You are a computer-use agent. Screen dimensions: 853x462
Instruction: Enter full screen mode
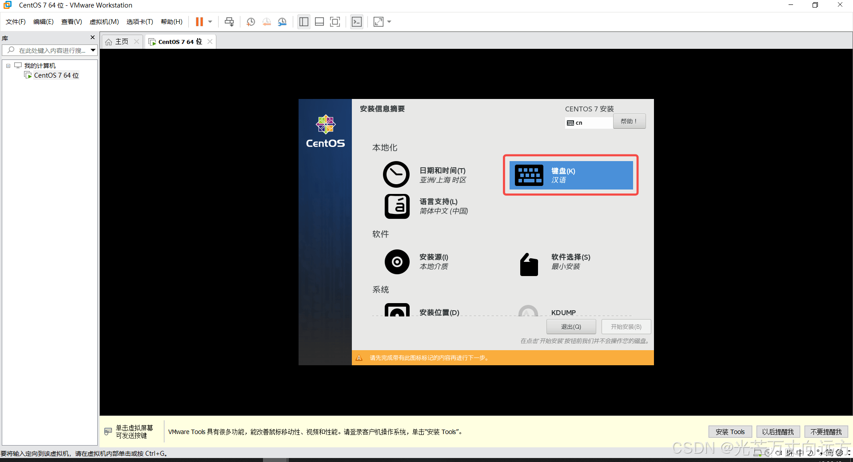point(335,22)
